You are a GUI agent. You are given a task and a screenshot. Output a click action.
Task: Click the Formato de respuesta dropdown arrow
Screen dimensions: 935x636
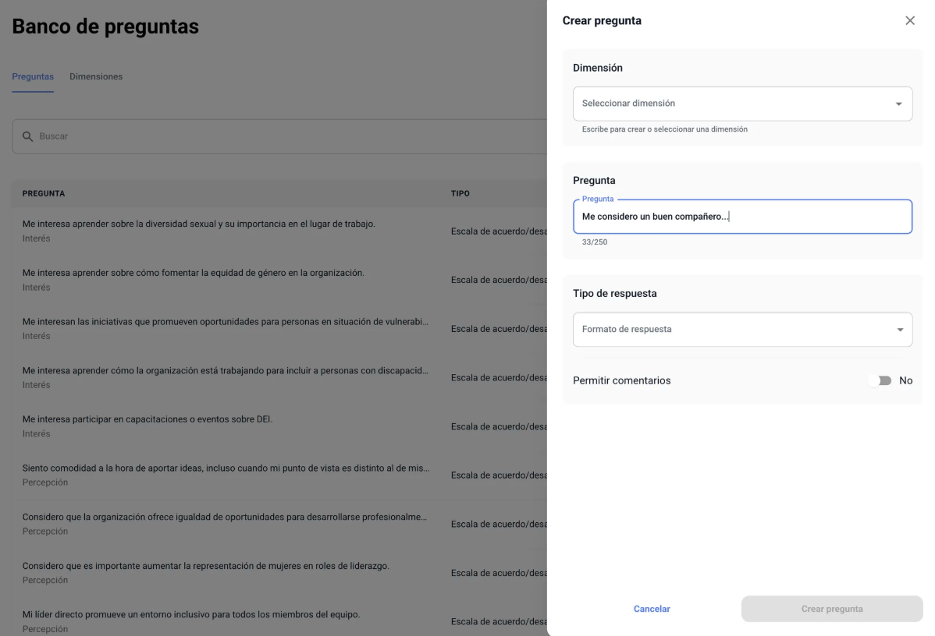898,330
